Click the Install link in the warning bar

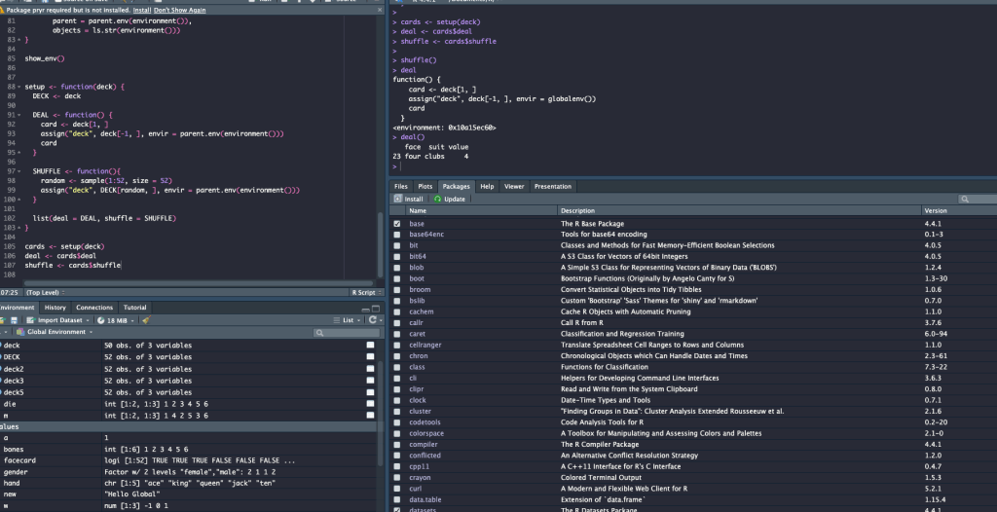[x=141, y=10]
